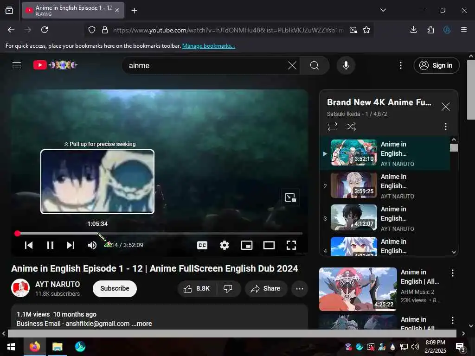Open AYT NARUTO channel name link
Viewport: 475px width, 356px height.
(58, 284)
